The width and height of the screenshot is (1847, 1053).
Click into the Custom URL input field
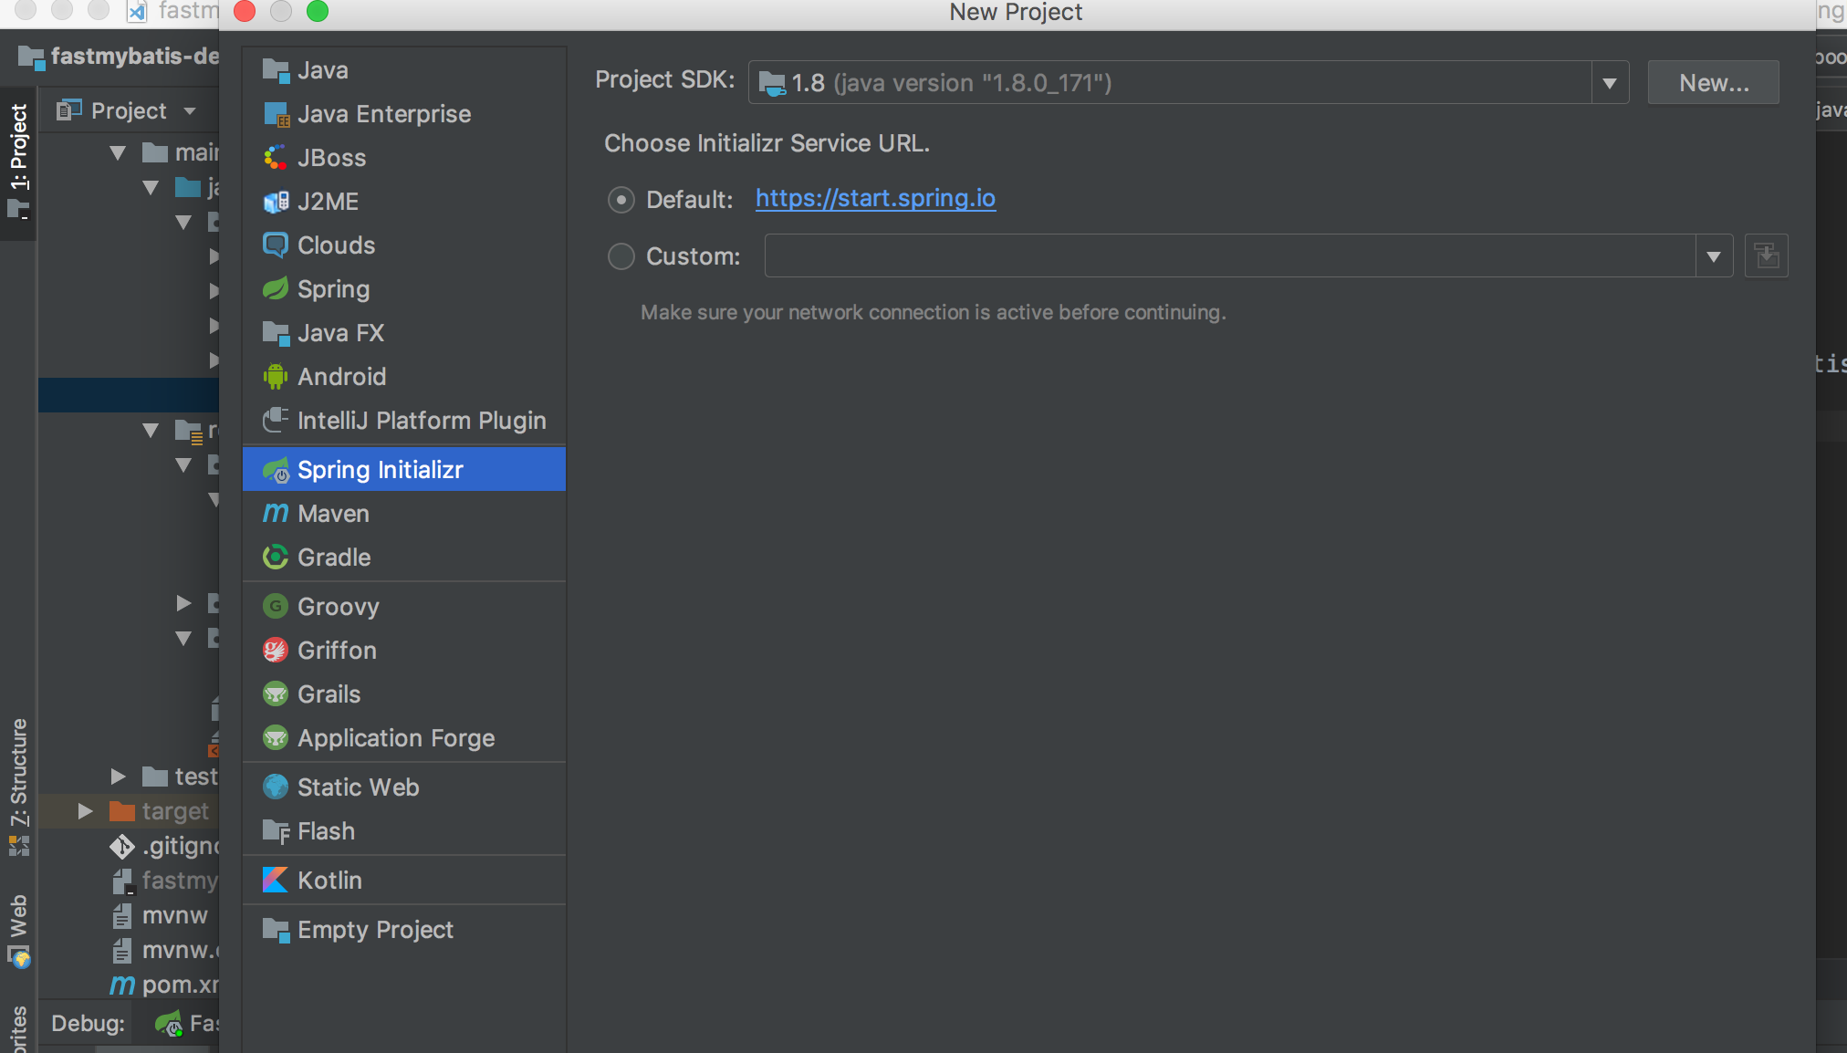point(1230,256)
